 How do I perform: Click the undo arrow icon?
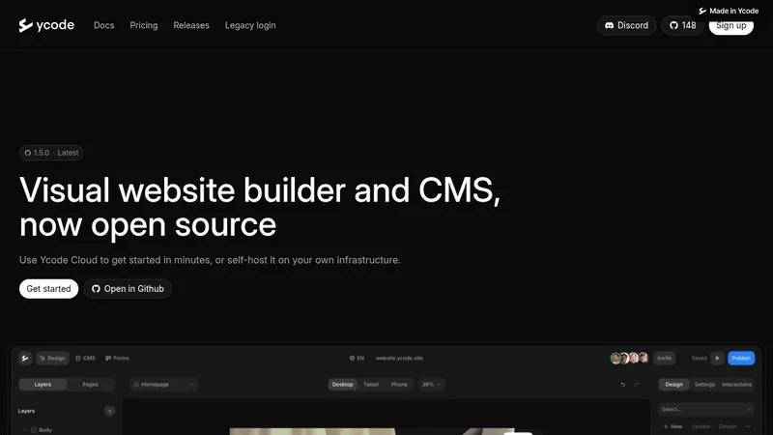[x=622, y=384]
